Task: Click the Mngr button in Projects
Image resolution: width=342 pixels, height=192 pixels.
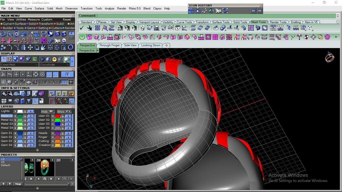Action: tap(18, 184)
